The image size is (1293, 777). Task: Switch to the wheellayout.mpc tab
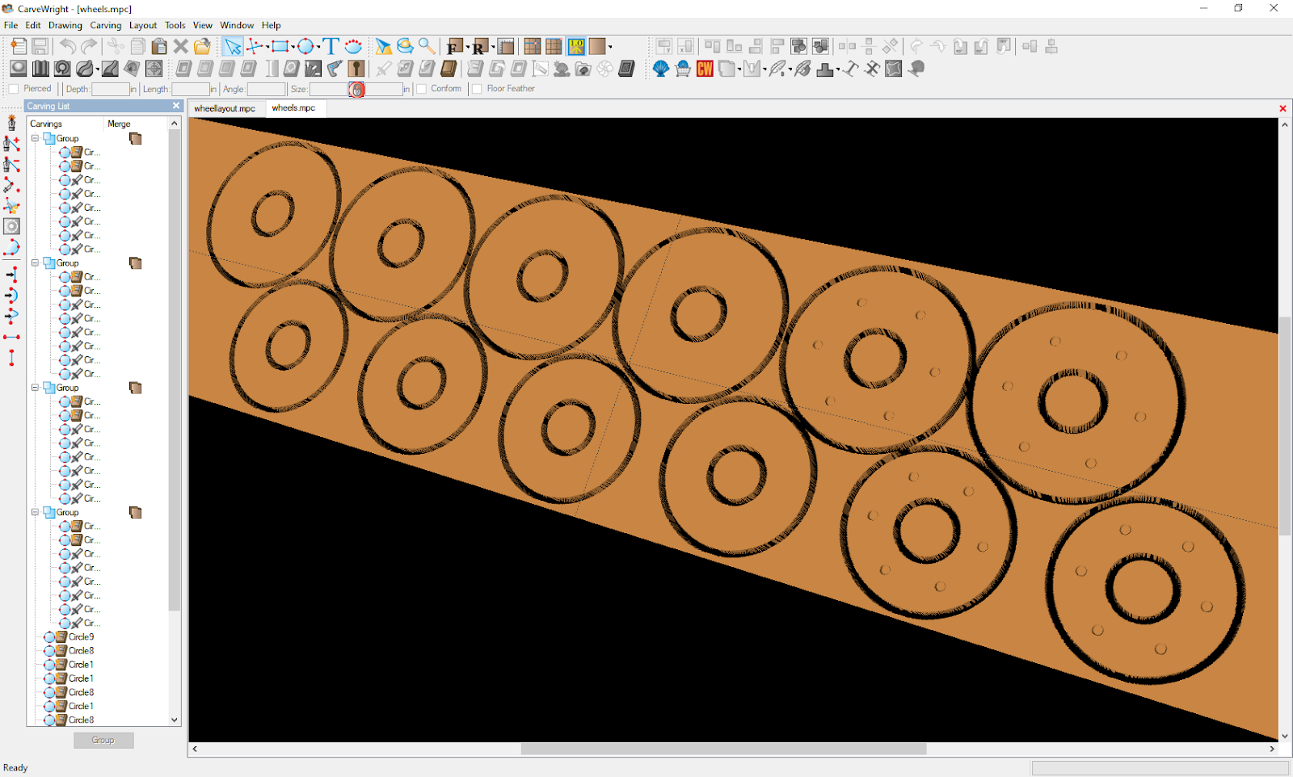[x=225, y=108]
